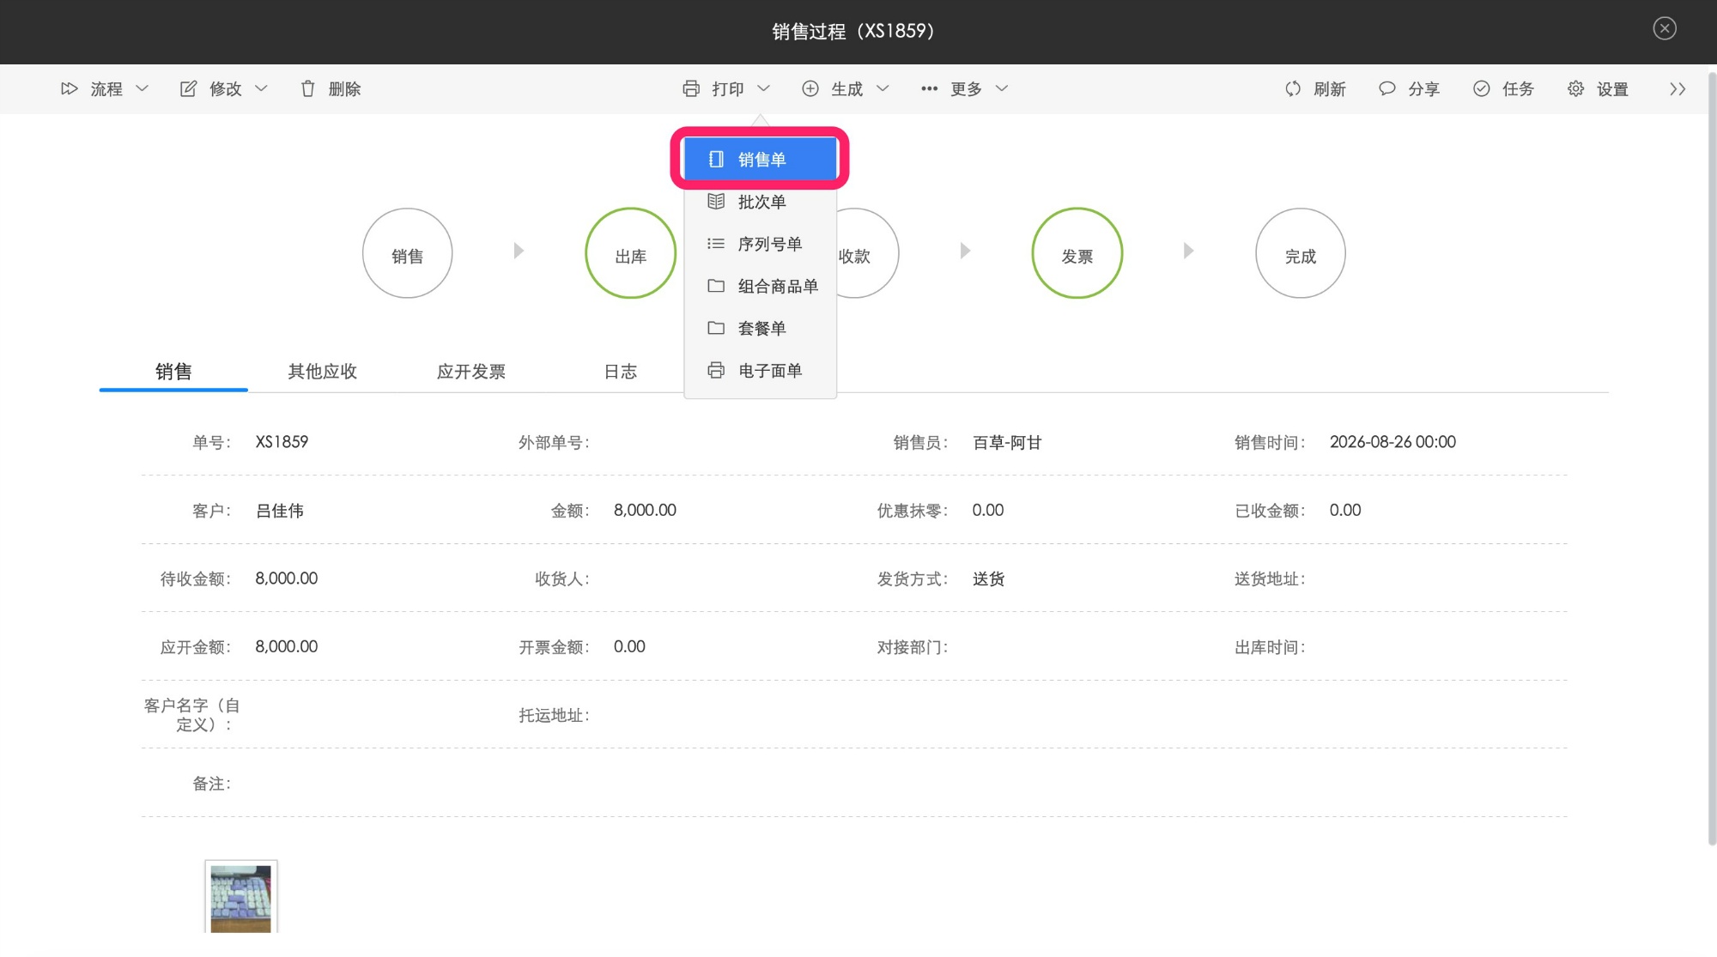Click the 更多 three-dots icon
Image resolution: width=1717 pixels, height=957 pixels.
(x=929, y=88)
